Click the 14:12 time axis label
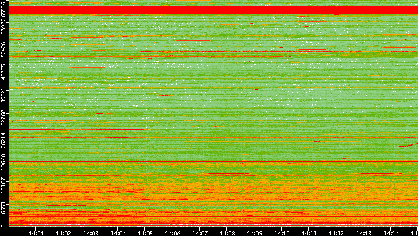 (x=336, y=233)
